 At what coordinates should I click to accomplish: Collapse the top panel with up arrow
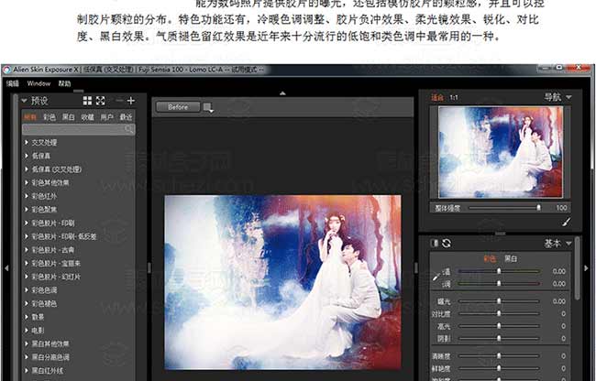pos(282,93)
